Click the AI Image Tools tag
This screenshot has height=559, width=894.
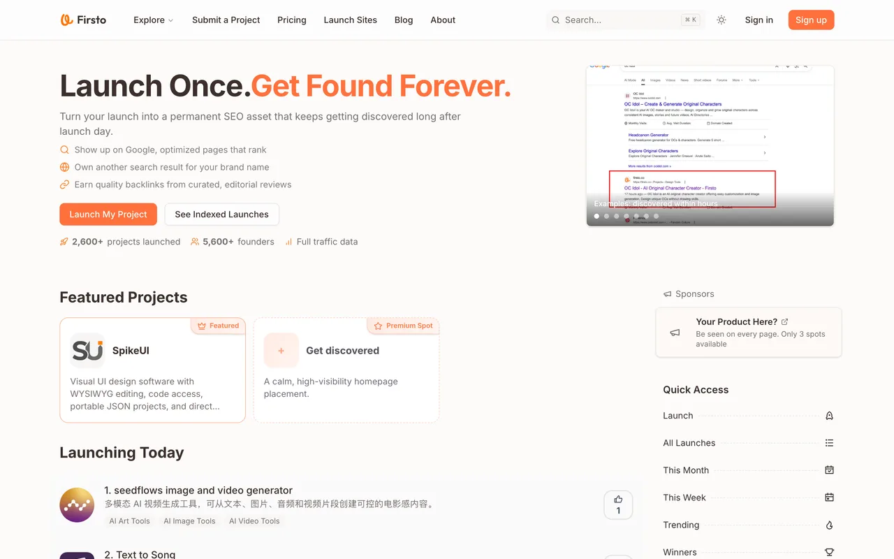[x=189, y=521]
